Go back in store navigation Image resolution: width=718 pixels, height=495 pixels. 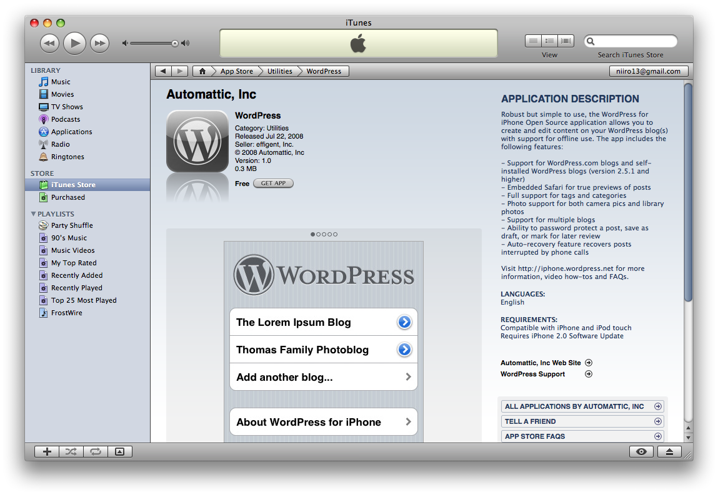(164, 71)
